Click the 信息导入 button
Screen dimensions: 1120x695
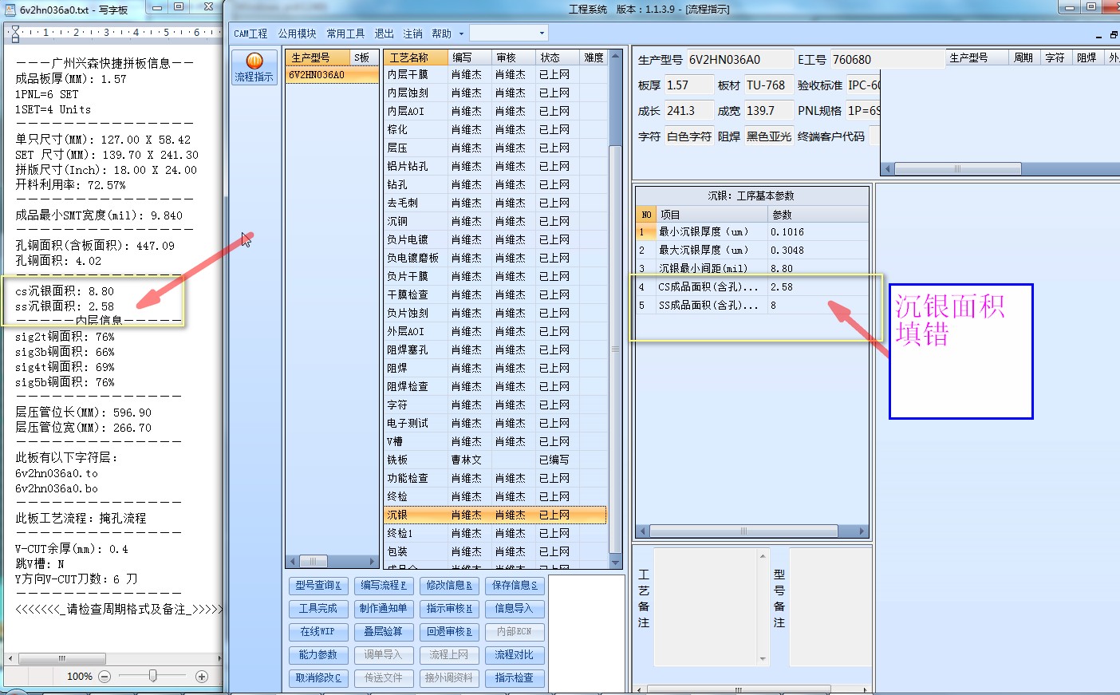tap(515, 608)
